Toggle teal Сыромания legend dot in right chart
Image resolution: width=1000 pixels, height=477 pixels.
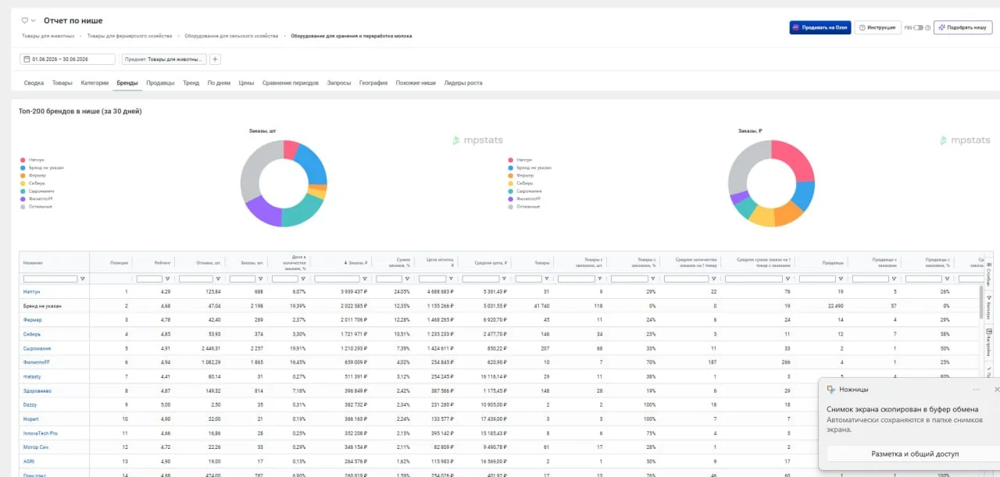tap(510, 191)
